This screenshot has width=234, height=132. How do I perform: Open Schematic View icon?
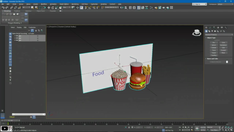(x=147, y=8)
